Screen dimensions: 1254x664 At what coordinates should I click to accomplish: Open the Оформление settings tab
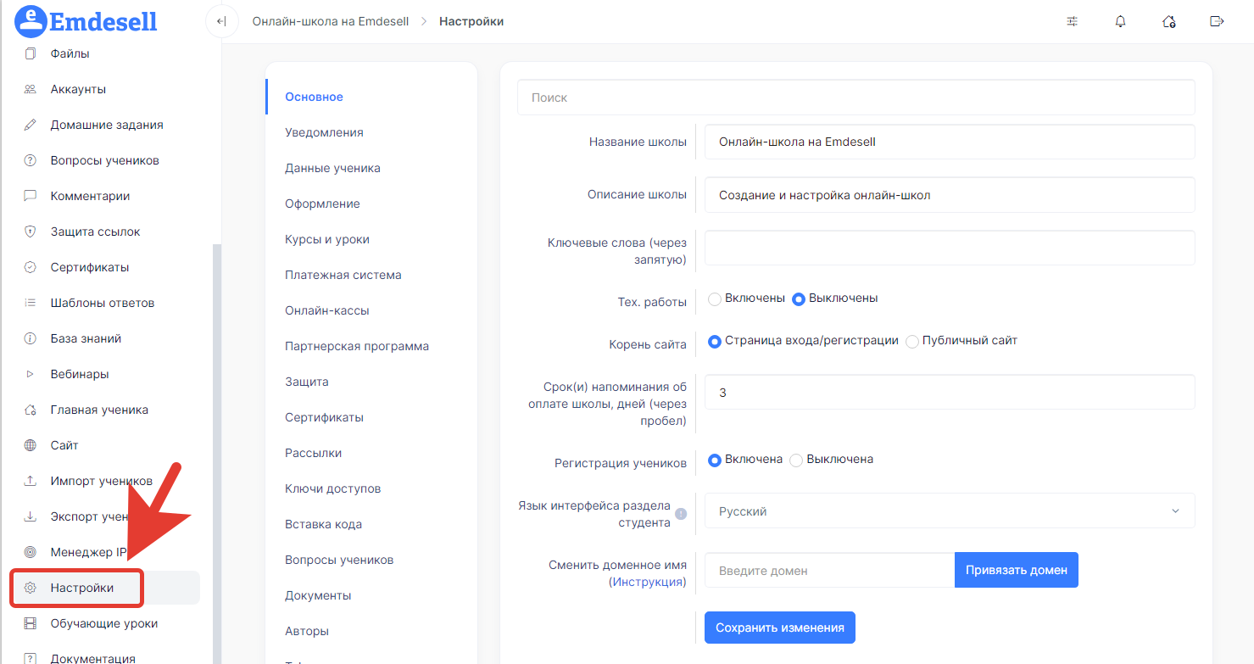[322, 204]
